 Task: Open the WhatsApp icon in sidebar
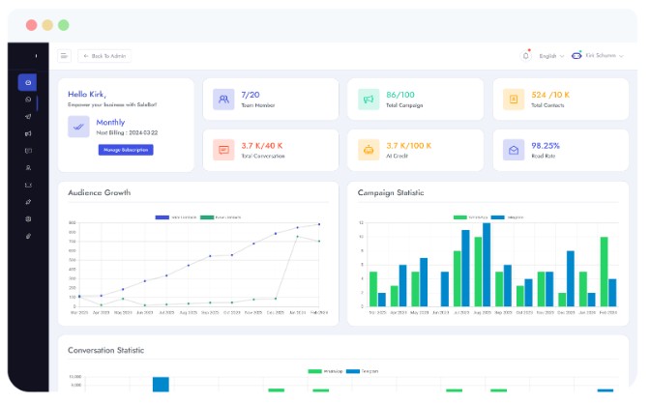[28, 100]
